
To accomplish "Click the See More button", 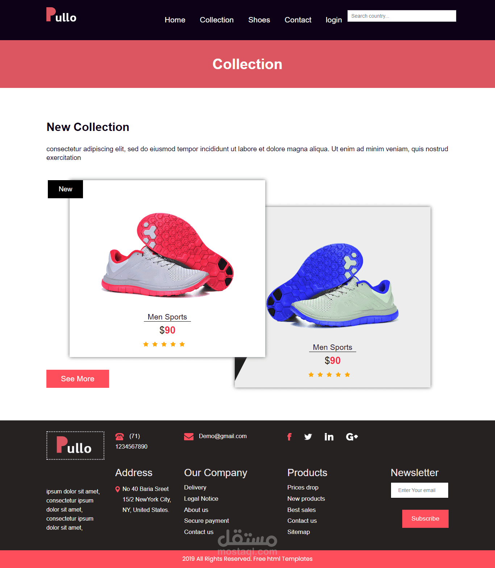I will click(78, 379).
